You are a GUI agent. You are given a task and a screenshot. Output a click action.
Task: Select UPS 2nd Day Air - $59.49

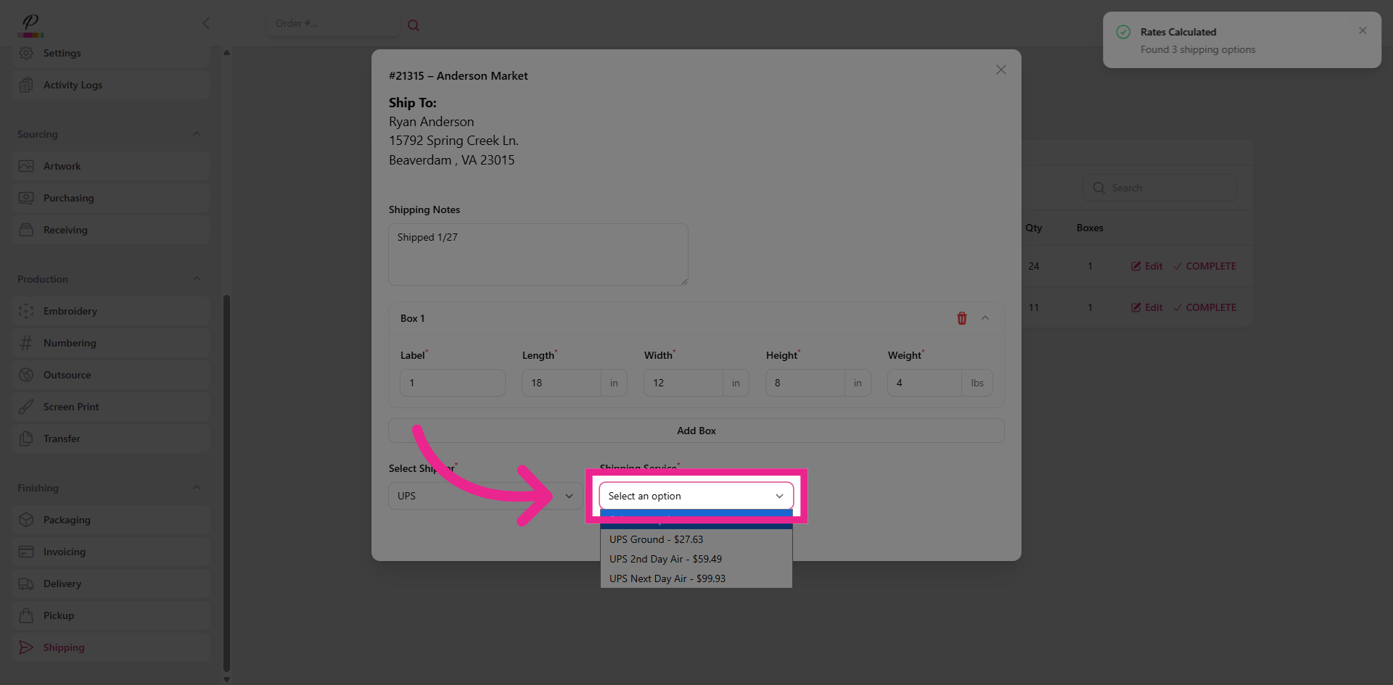point(665,559)
